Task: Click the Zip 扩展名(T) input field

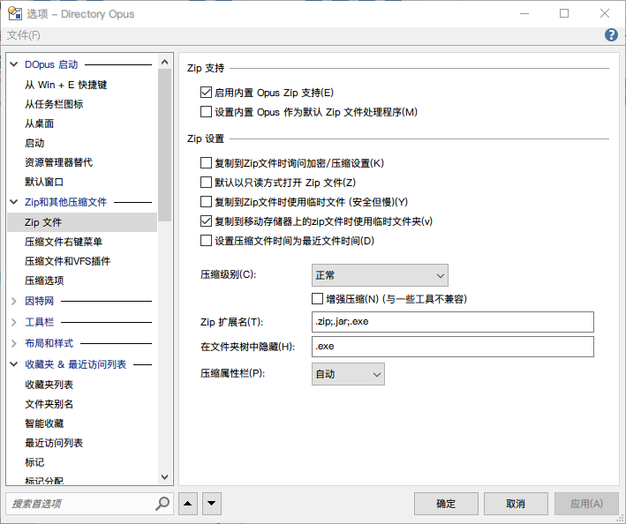Action: pos(453,322)
